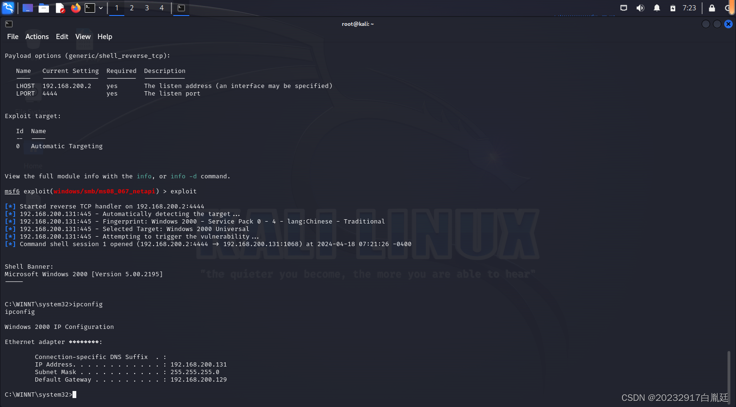The width and height of the screenshot is (736, 407).
Task: Switch to workspace 3
Action: click(x=147, y=8)
